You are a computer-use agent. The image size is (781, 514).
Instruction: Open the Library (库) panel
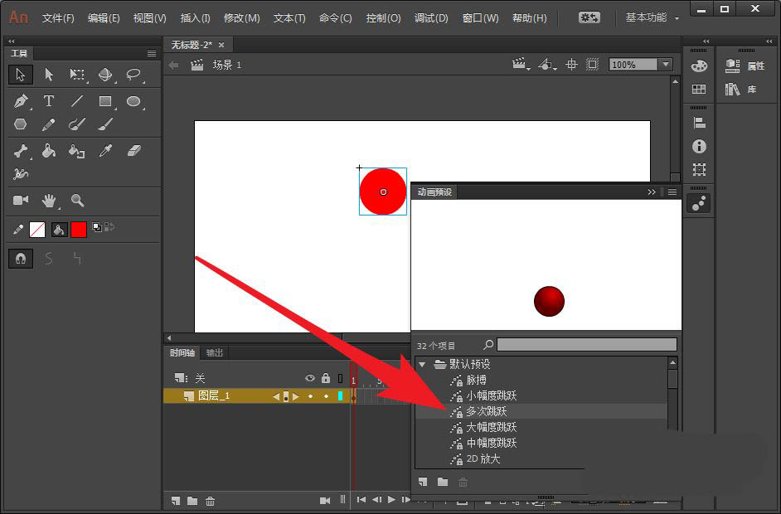(x=740, y=90)
